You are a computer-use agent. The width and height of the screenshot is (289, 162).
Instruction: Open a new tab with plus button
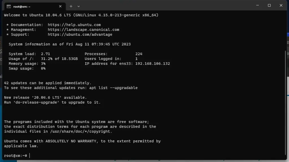point(71,6)
